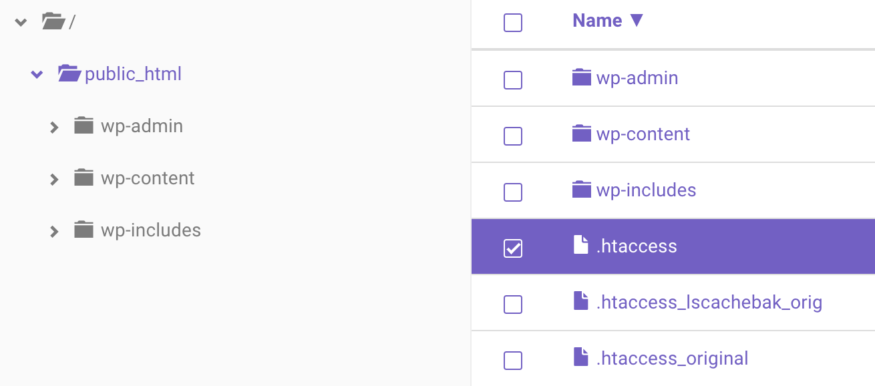Toggle the select-all checkbox in header
Image resolution: width=875 pixels, height=386 pixels.
(x=513, y=23)
